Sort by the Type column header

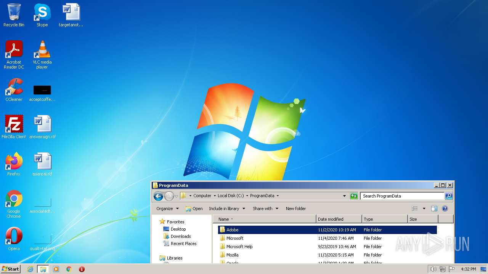385,219
